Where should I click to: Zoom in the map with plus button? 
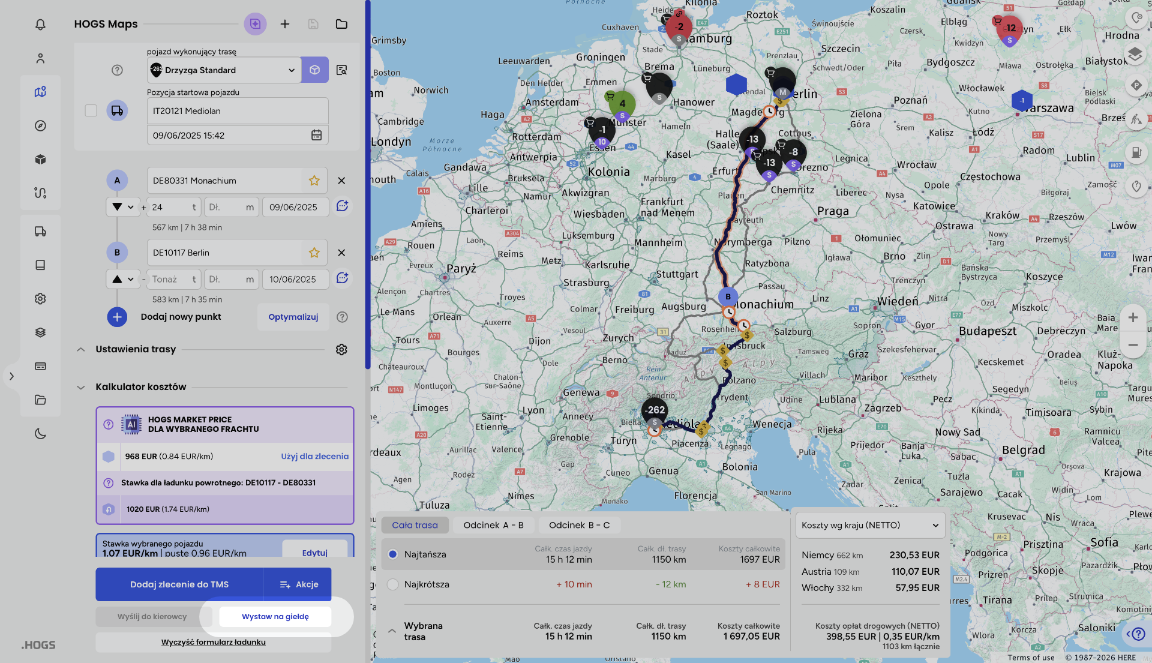pyautogui.click(x=1133, y=317)
